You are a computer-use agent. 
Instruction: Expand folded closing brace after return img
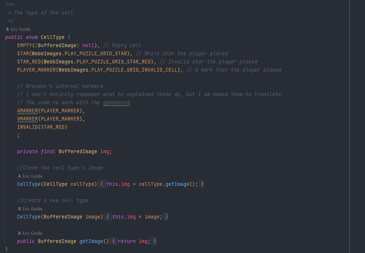point(155,241)
